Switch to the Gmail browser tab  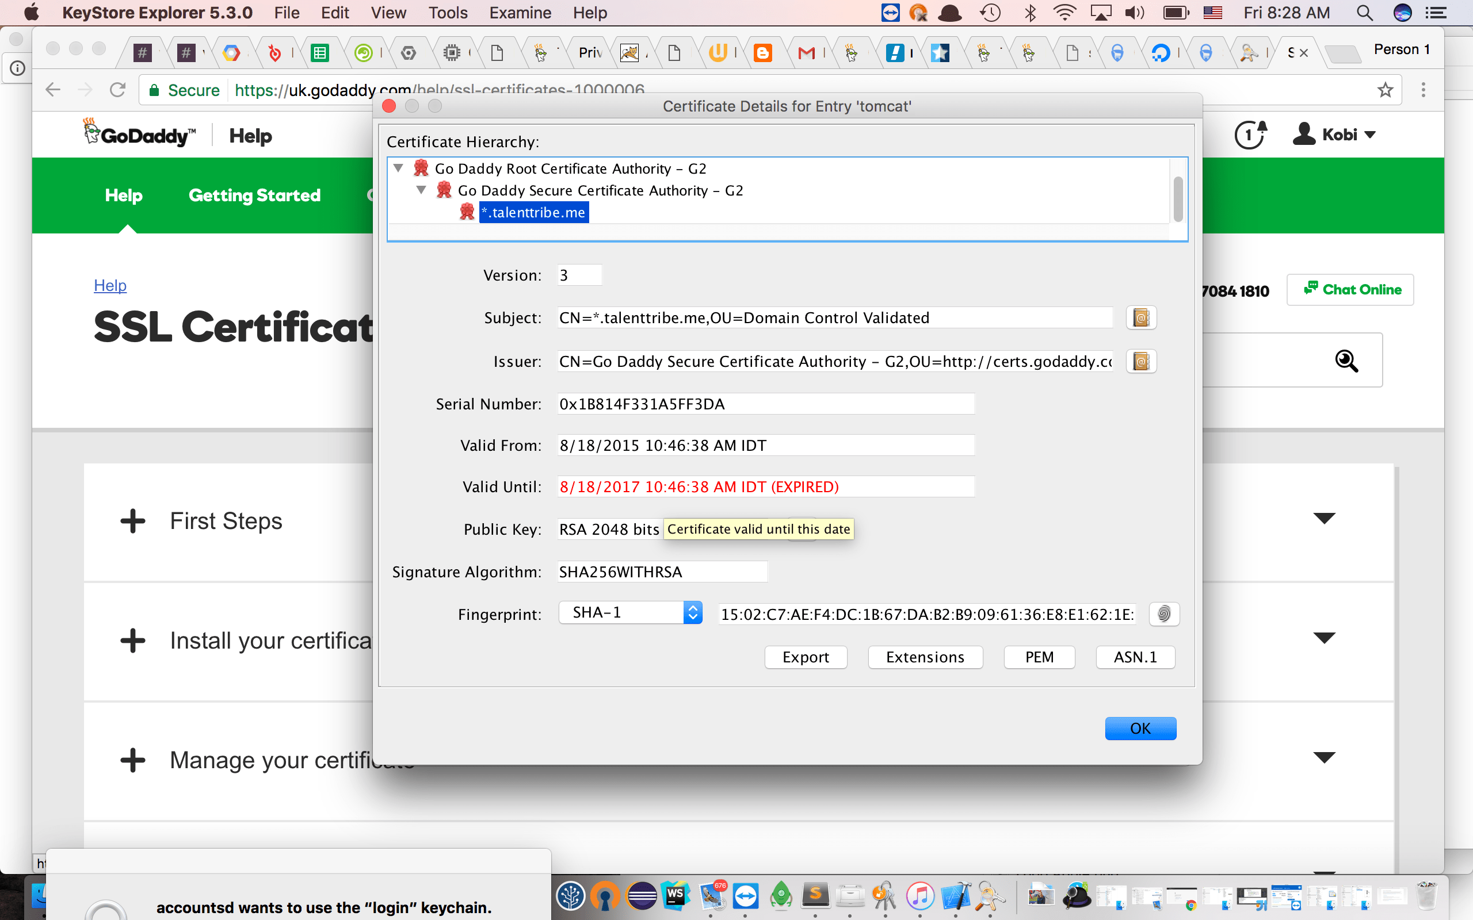807,53
